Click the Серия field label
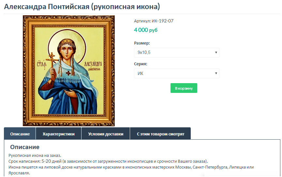The width and height of the screenshot is (282, 177). tap(141, 64)
